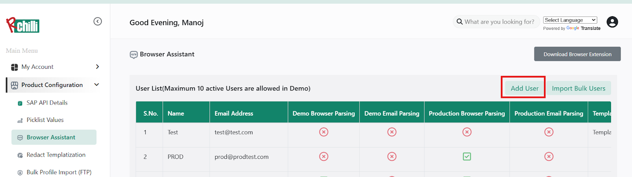Expand the My Account menu chevron

click(x=97, y=67)
